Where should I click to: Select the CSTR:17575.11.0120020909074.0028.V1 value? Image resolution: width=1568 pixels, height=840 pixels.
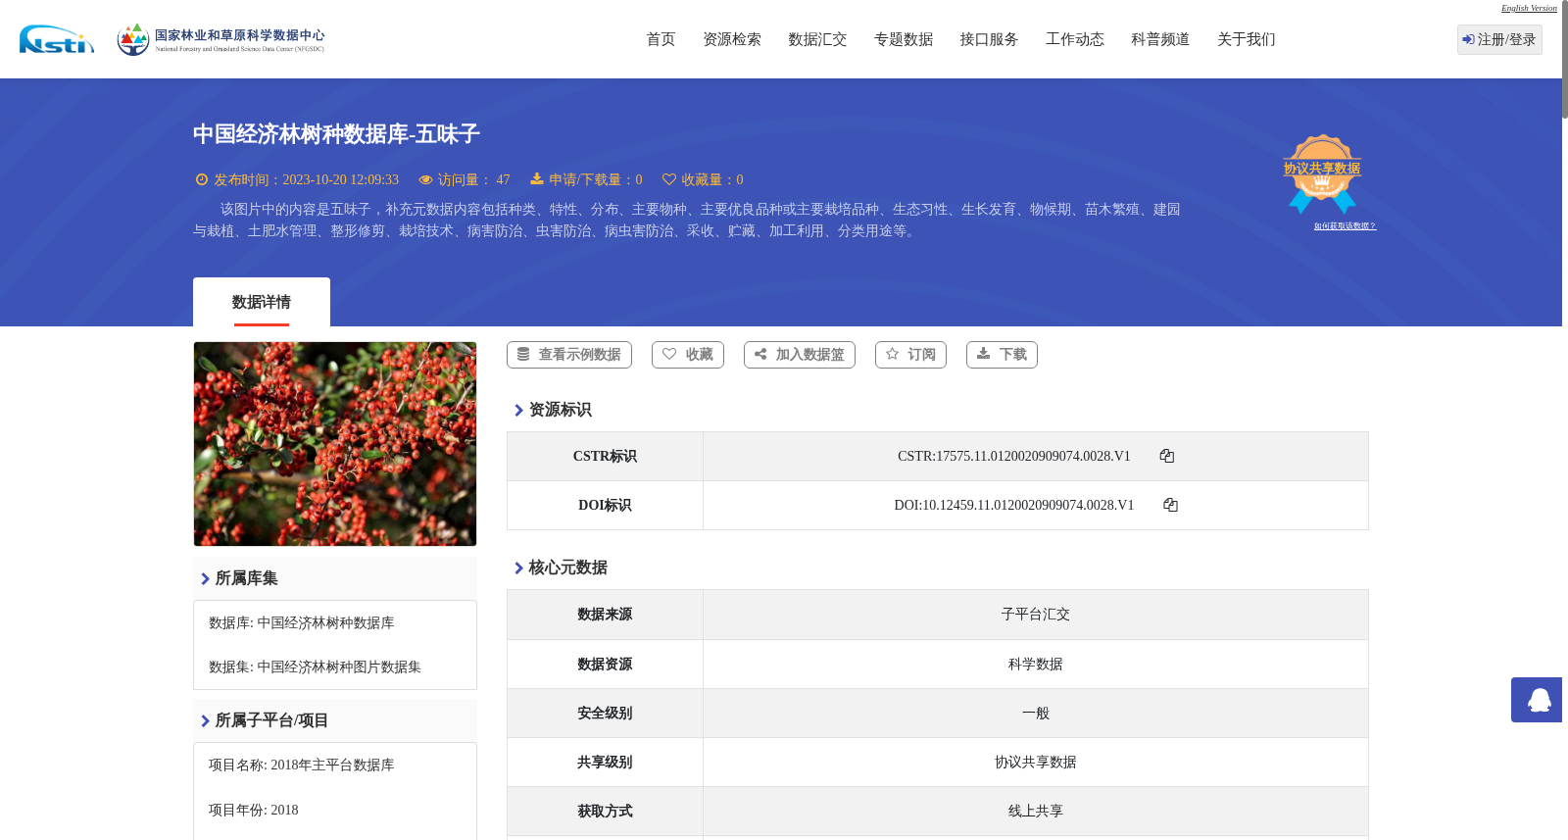click(x=1014, y=456)
